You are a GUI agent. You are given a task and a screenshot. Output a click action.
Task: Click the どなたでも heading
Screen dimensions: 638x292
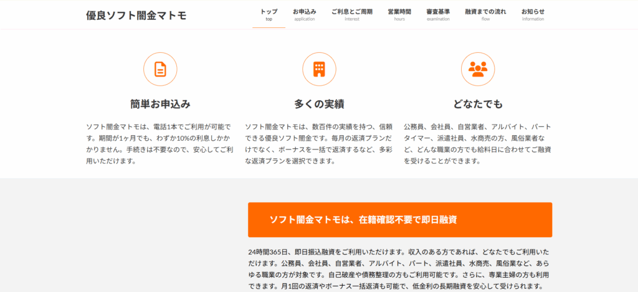(x=478, y=105)
